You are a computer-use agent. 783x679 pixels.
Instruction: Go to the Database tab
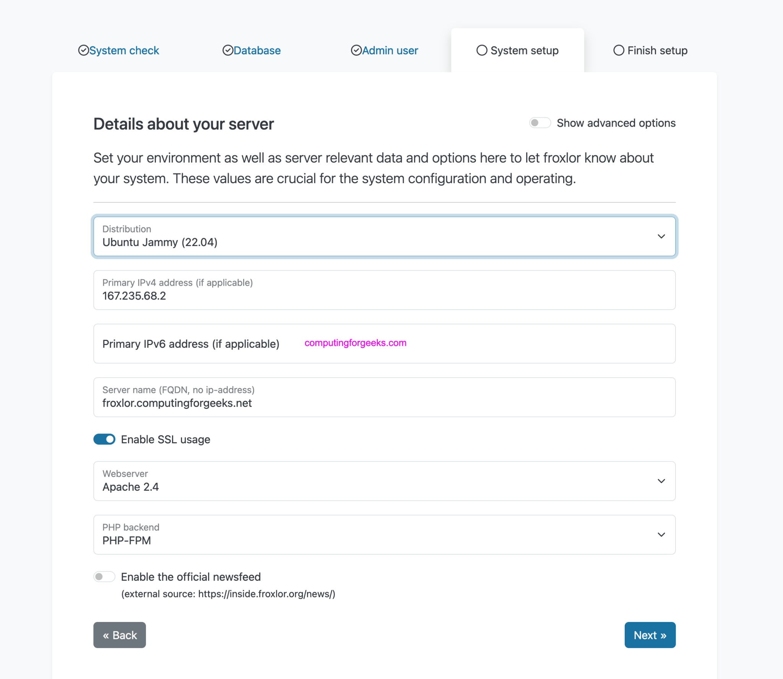(257, 50)
